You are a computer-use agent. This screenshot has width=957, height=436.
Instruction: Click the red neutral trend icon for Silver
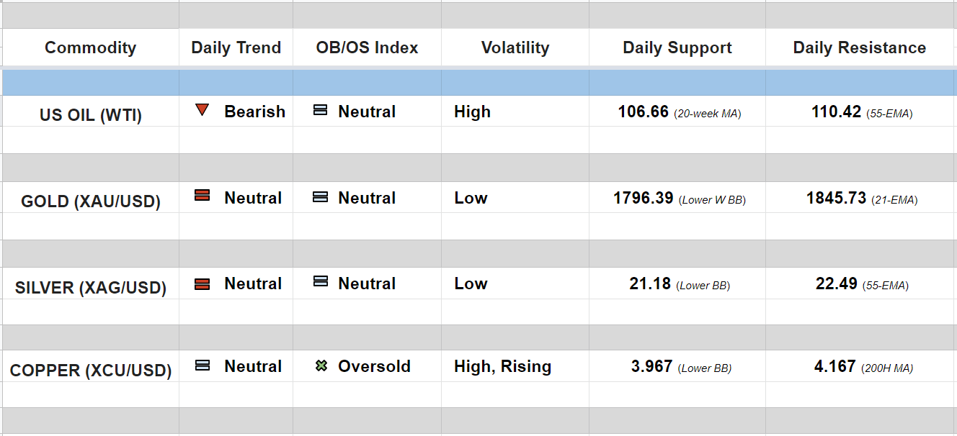pos(202,283)
